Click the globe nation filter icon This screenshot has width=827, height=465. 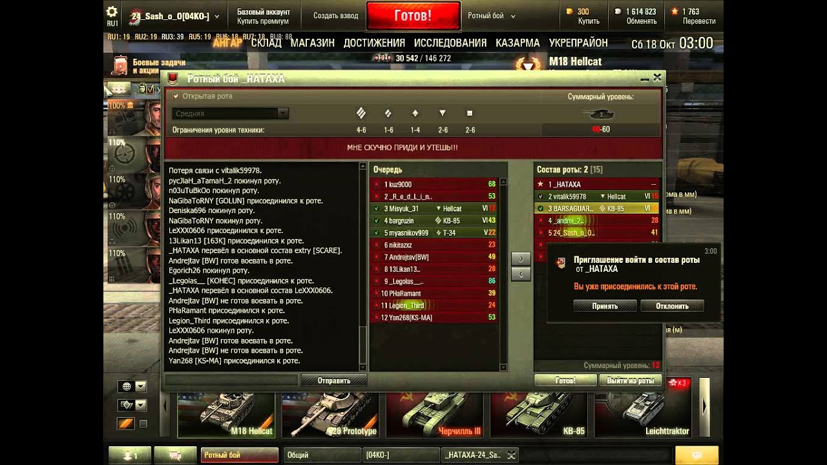(126, 386)
